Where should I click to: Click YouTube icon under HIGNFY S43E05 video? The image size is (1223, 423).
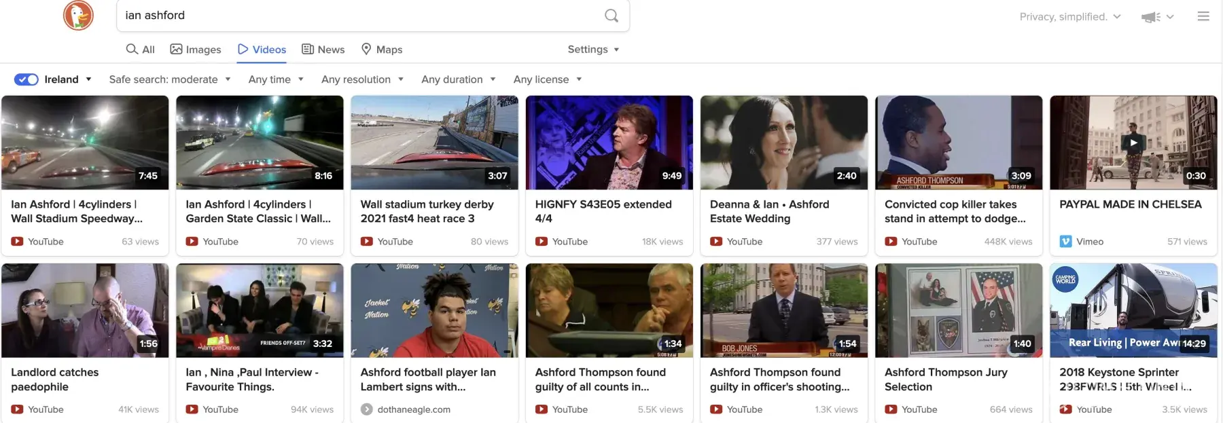click(542, 241)
